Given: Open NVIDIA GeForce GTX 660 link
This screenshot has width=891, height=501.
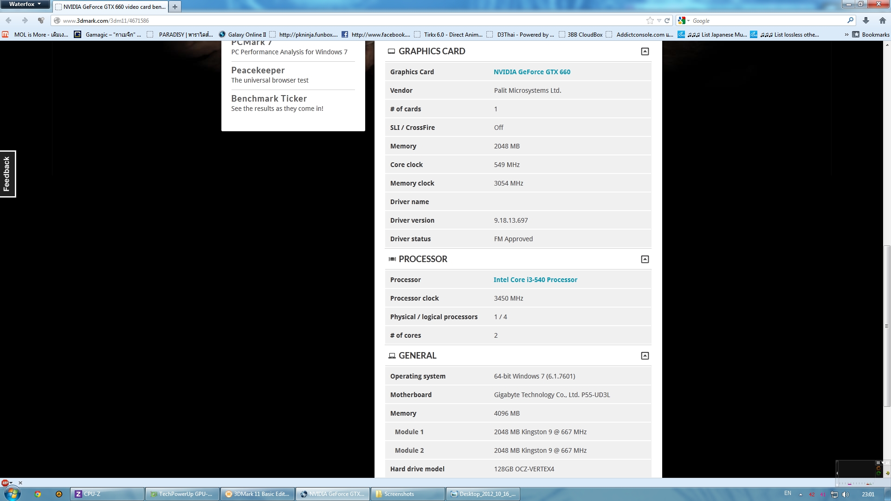Looking at the screenshot, I should pos(532,72).
